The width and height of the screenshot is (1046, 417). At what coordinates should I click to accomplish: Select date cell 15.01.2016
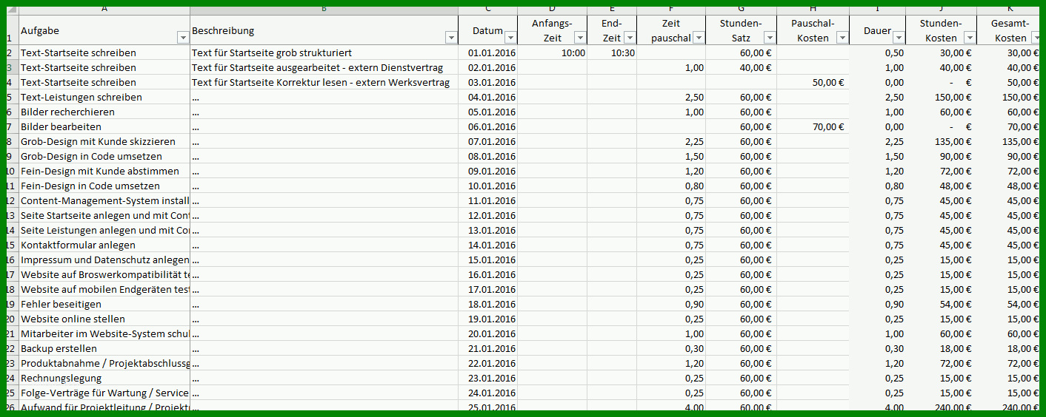[487, 260]
